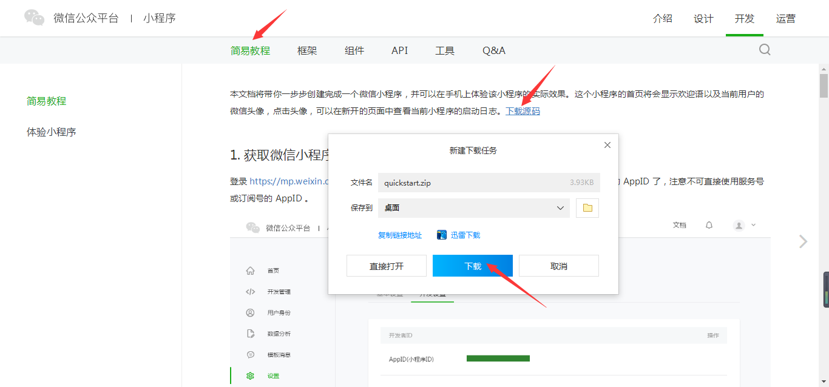
Task: Click the https://mp.weixin link
Action: pos(289,181)
